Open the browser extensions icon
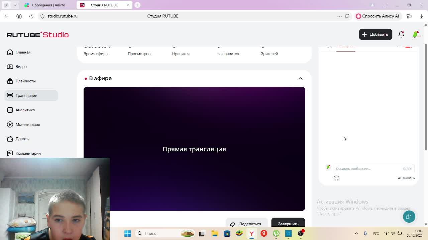 409,16
